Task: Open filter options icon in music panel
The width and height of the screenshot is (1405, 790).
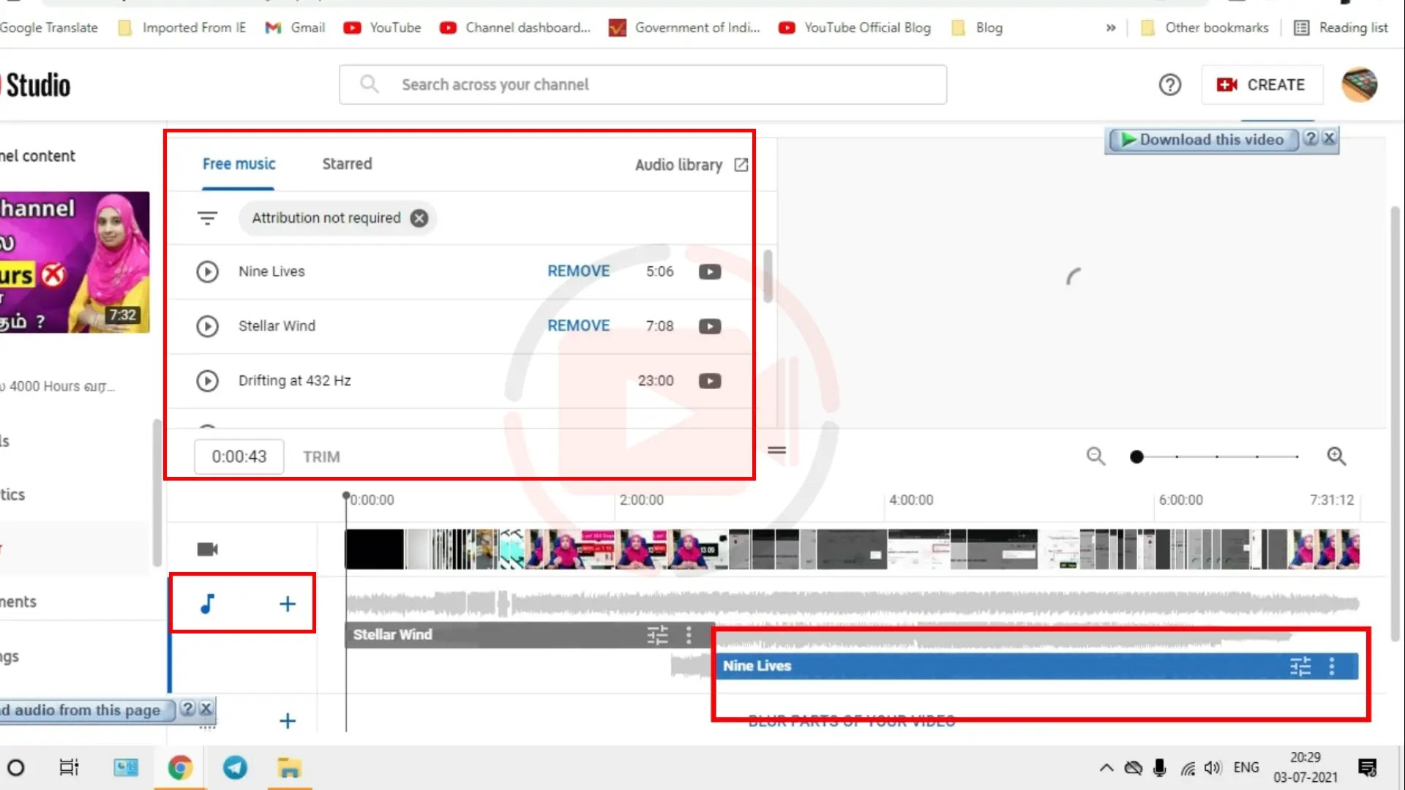Action: pos(207,218)
